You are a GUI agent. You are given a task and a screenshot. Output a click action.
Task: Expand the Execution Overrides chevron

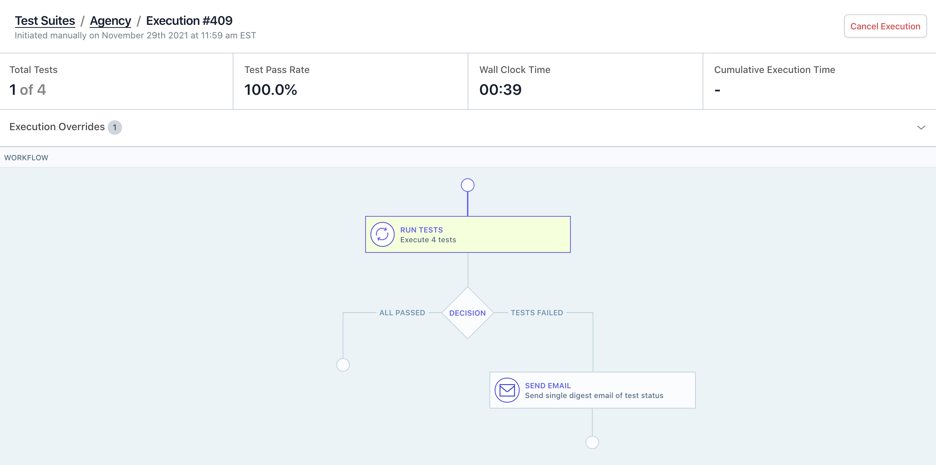(x=921, y=128)
